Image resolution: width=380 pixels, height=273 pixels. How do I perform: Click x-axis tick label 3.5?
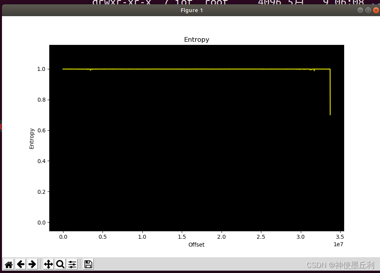[x=340, y=237]
